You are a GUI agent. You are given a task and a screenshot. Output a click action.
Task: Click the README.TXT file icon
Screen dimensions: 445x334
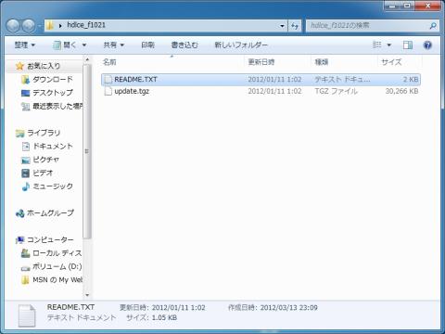tap(108, 80)
